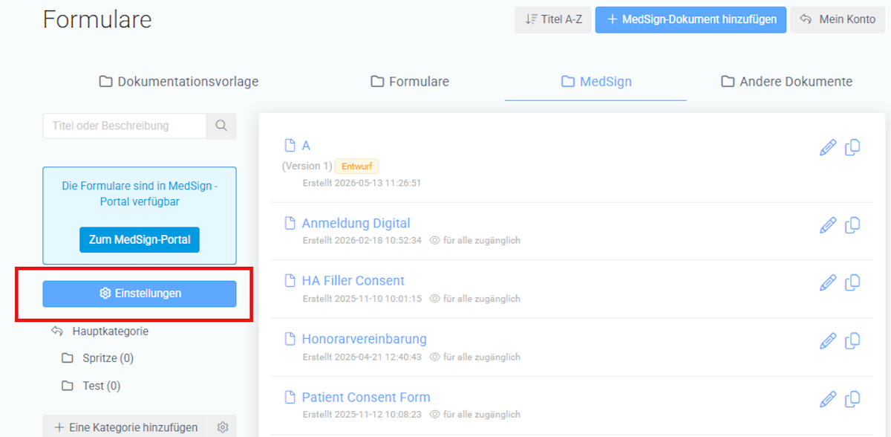The width and height of the screenshot is (891, 437).
Task: Click MedSign-Dokument hinzufügen button
Action: pyautogui.click(x=691, y=19)
